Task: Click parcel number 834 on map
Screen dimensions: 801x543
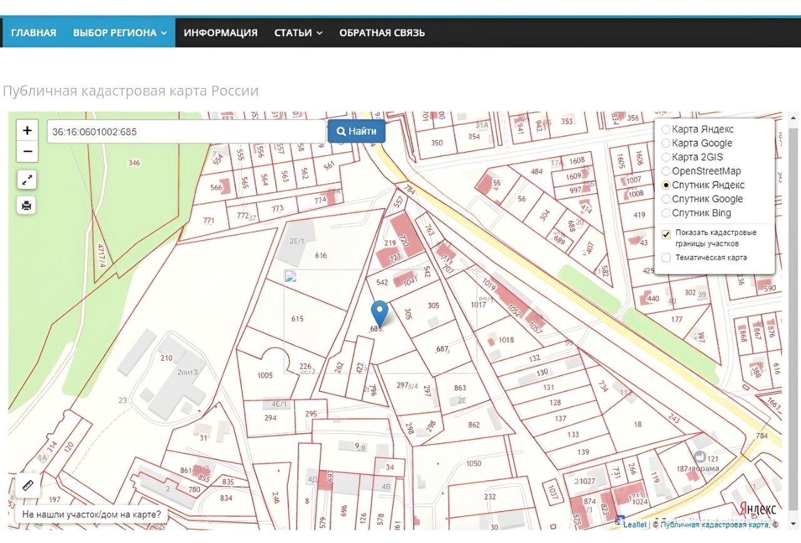Action: tap(226, 497)
